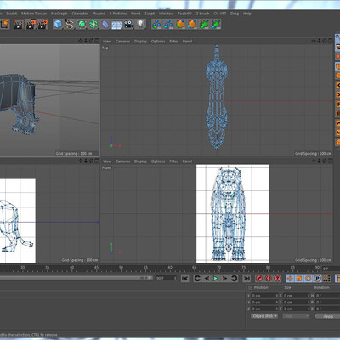Open the autokeying red icon
Viewport: 340px width, 340px height.
click(268, 279)
